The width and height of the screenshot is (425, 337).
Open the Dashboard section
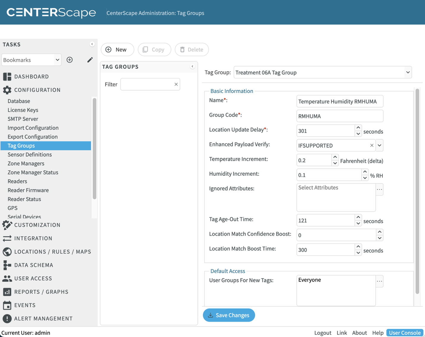(31, 76)
